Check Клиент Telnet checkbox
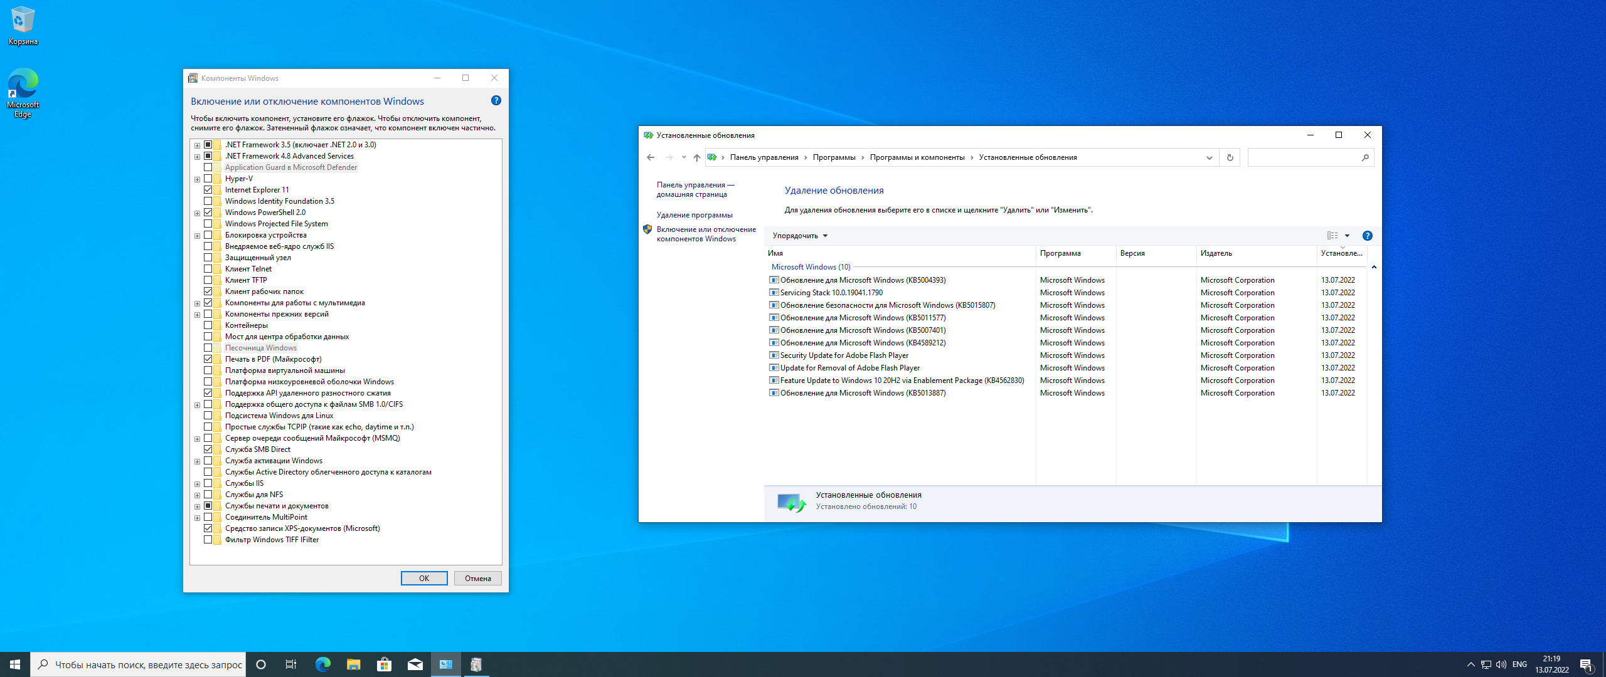Viewport: 1606px width, 677px height. 208,269
